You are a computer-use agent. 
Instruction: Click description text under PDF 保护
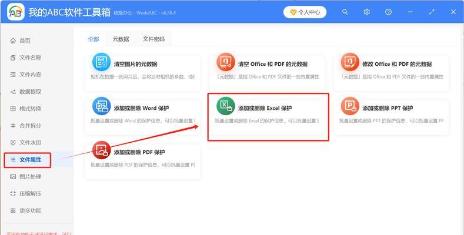pyautogui.click(x=143, y=165)
